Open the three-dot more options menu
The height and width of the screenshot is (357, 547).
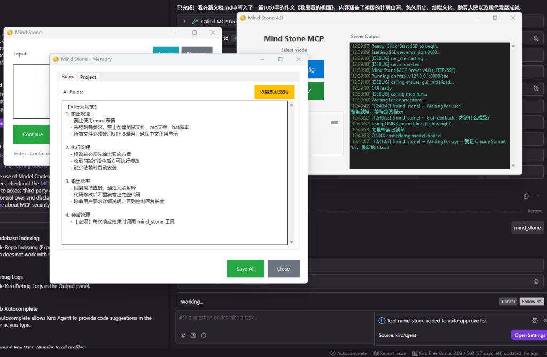(537, 196)
